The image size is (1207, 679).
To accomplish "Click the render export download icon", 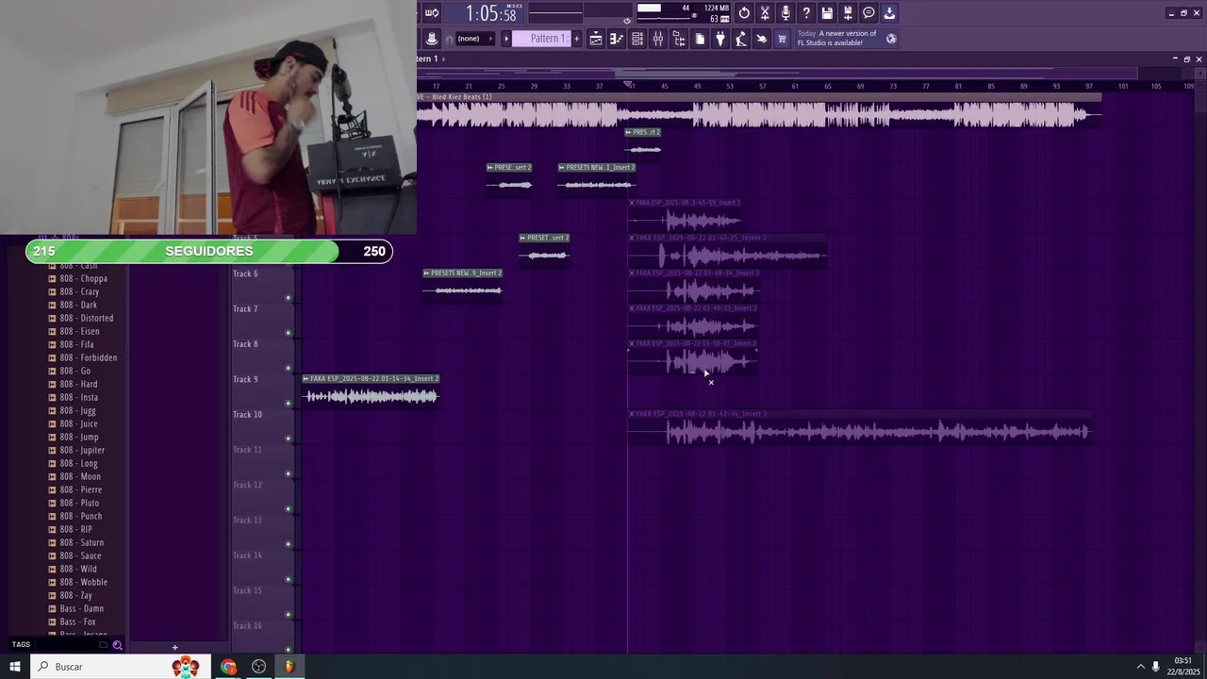I will (889, 13).
